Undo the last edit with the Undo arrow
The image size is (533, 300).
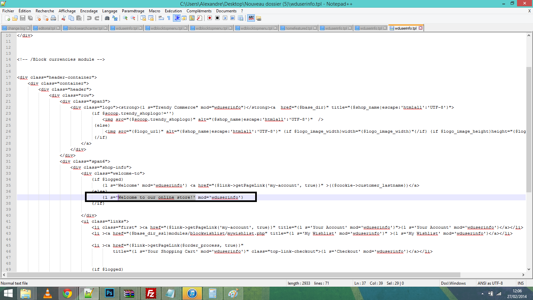point(89,18)
